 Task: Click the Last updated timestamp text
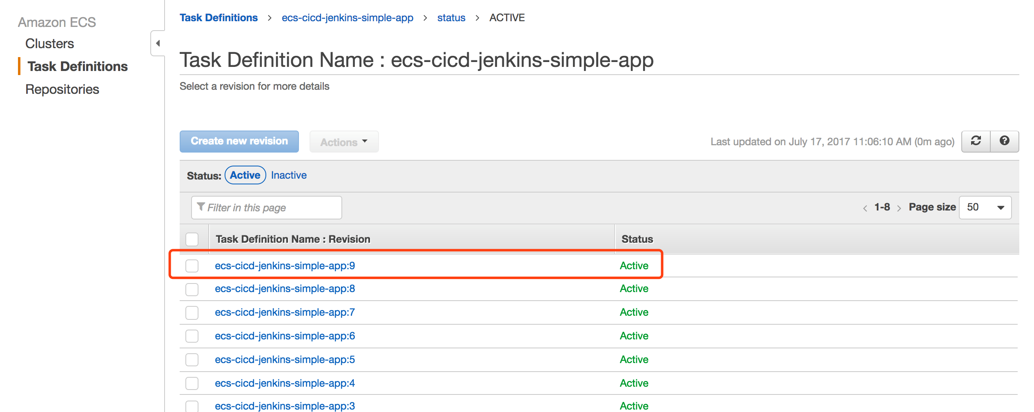(832, 142)
